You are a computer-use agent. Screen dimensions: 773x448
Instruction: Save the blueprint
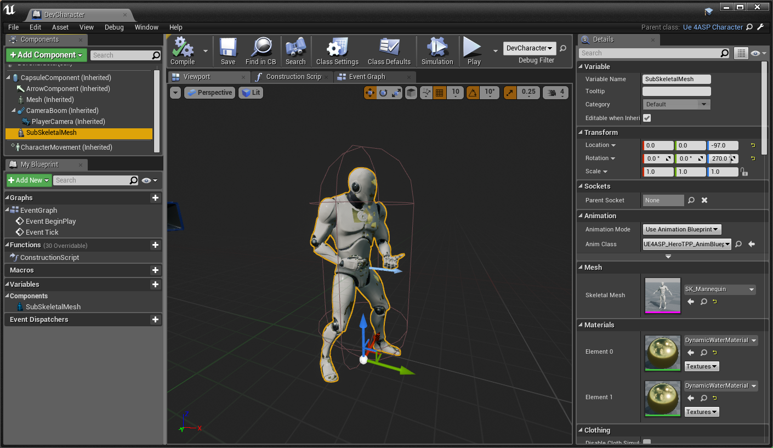[x=228, y=50]
